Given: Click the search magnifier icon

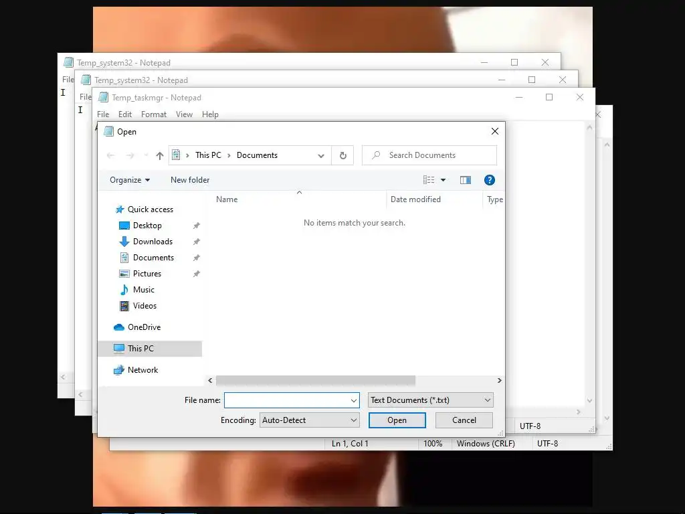Looking at the screenshot, I should coord(376,155).
